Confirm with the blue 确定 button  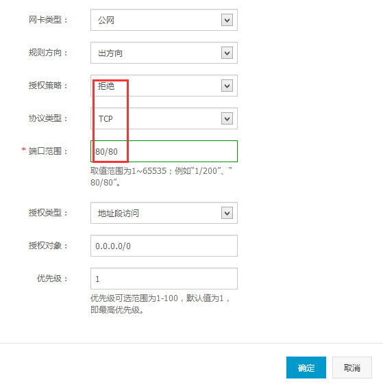coord(306,368)
